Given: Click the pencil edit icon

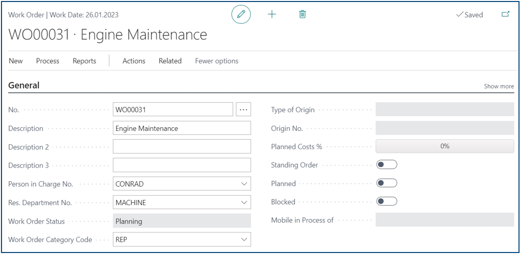Looking at the screenshot, I should (241, 14).
